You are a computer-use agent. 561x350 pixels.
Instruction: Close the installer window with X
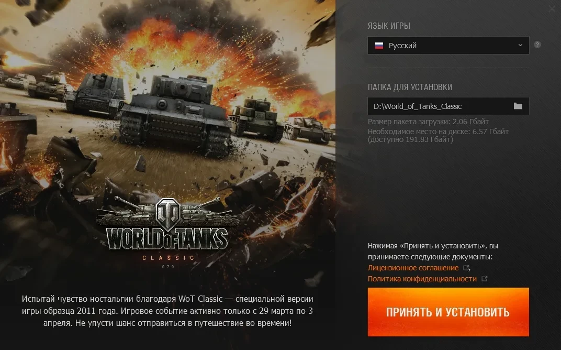553,8
